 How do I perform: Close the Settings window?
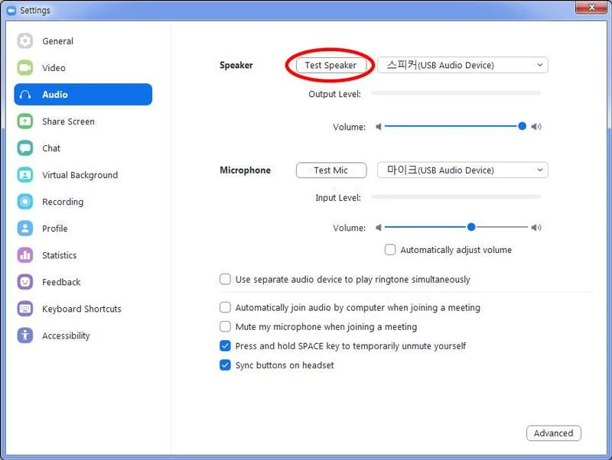(588, 10)
